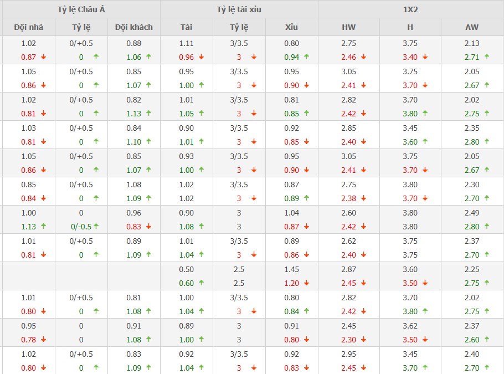Select the Tỷ lệ tài xỉu header
This screenshot has width=504, height=374.
click(x=239, y=9)
